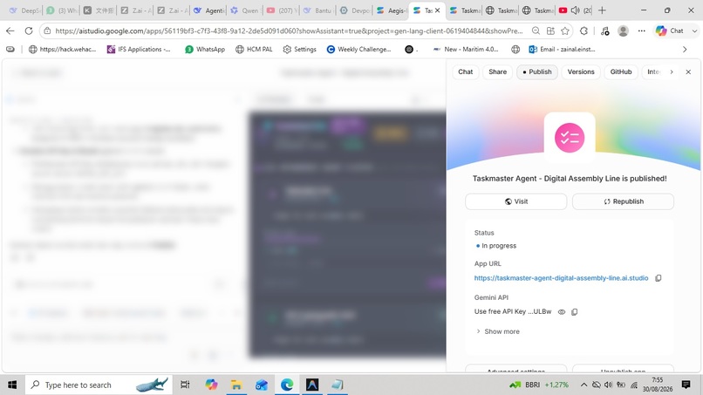703x395 pixels.
Task: Switch to the Versions tab
Action: pyautogui.click(x=581, y=72)
